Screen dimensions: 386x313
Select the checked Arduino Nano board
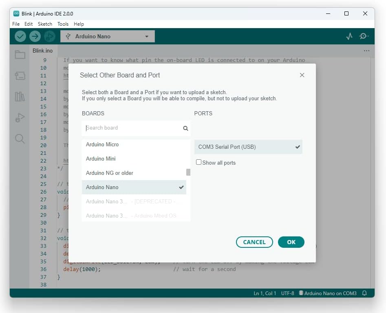(134, 187)
